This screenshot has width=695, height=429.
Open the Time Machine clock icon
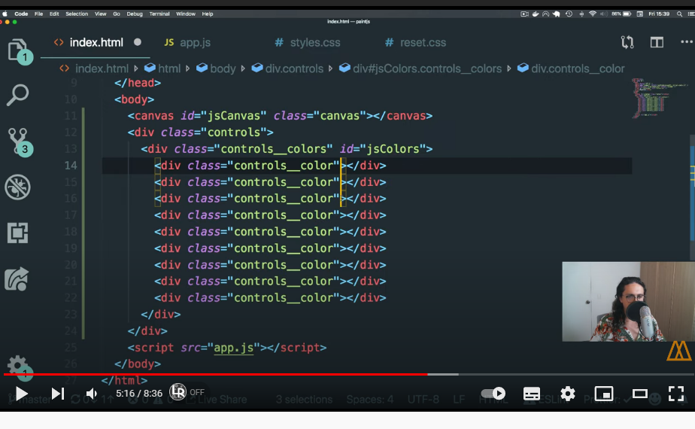click(569, 14)
